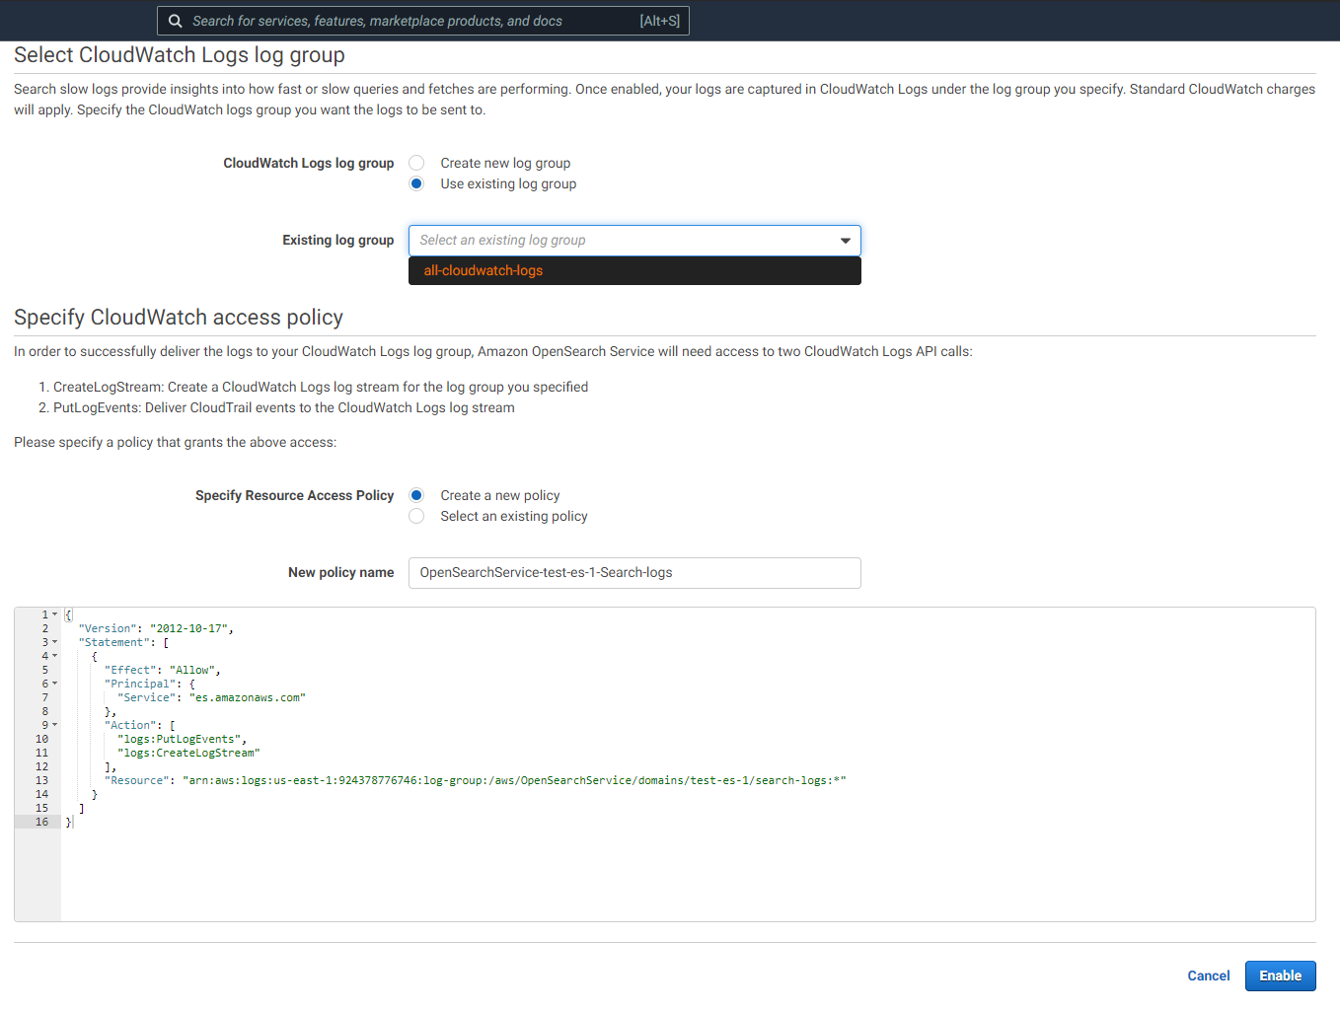Viewport: 1340px width, 1012px height.
Task: Collapse JSON fold arrow on line 1
Action: 54,614
